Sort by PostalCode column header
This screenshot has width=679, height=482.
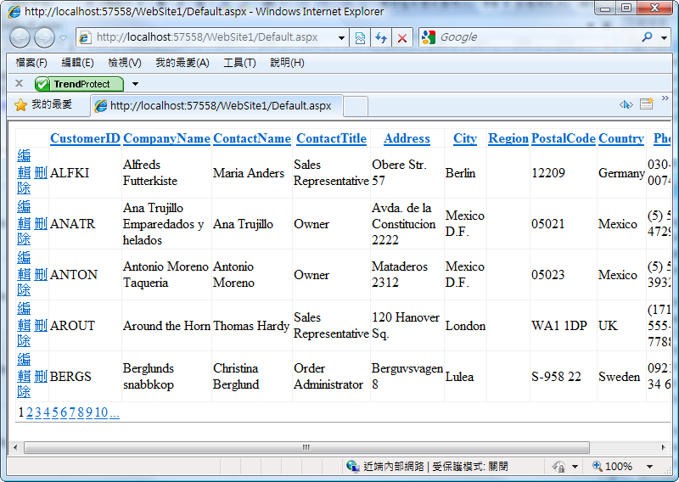564,138
